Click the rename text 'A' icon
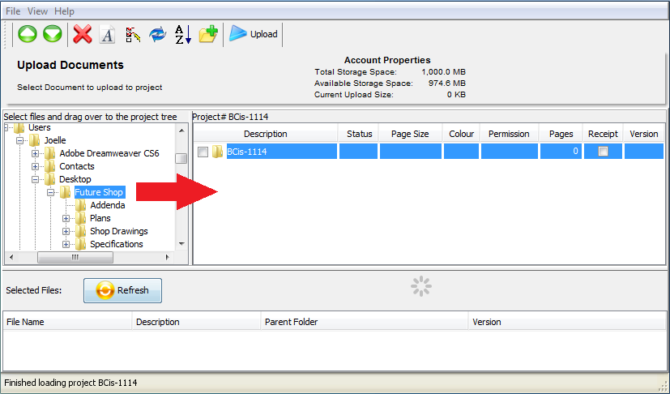The height and width of the screenshot is (394, 670). [107, 34]
